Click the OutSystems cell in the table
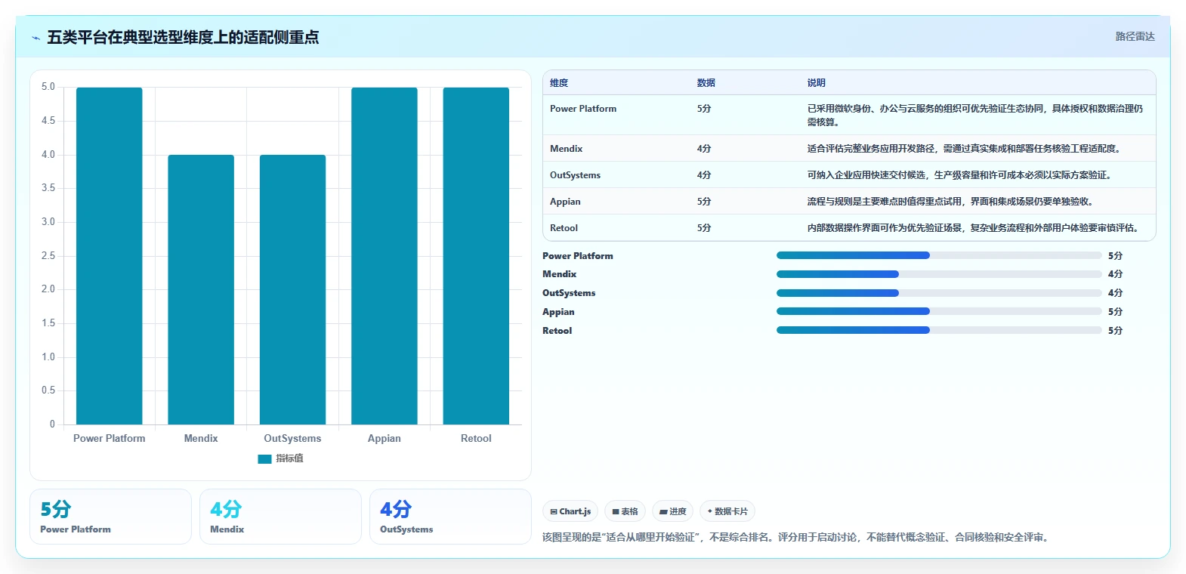Viewport: 1186px width, 574px height. pyautogui.click(x=576, y=175)
